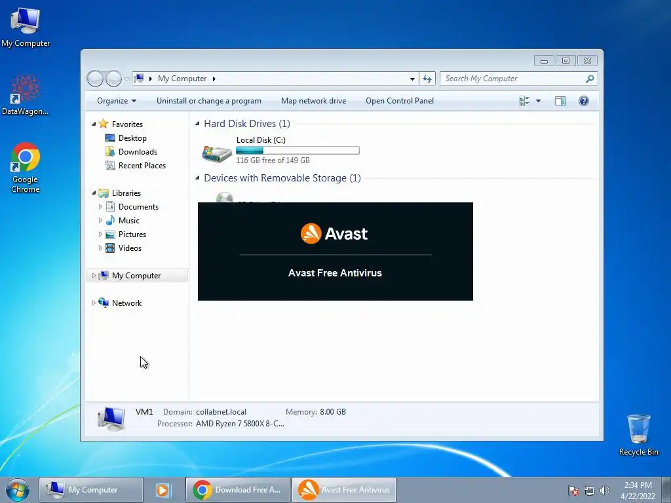This screenshot has width=671, height=503.
Task: Launch Google Chrome desktop shortcut
Action: click(26, 167)
